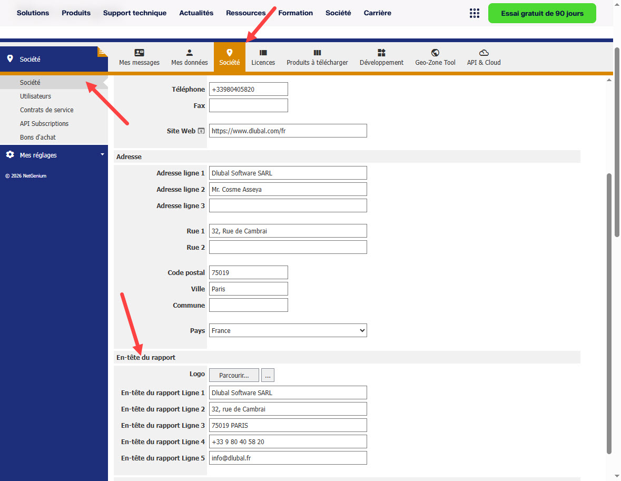Viewport: 621px width, 481px height.
Task: Click the empty Rue 2 field
Action: pyautogui.click(x=288, y=247)
